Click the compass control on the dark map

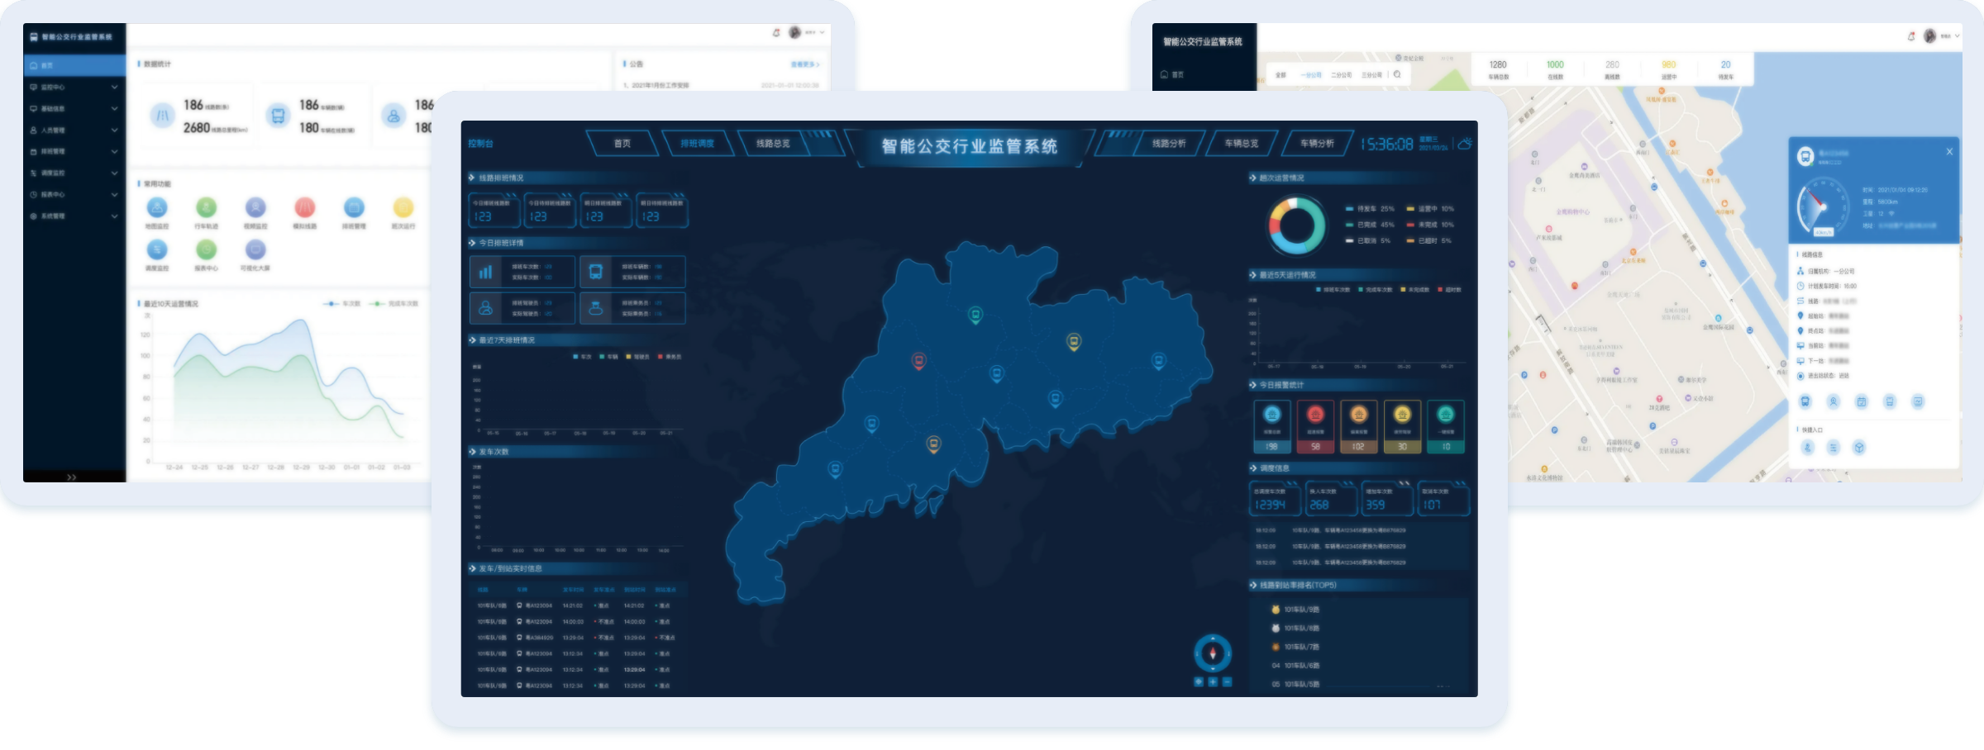pyautogui.click(x=1213, y=653)
